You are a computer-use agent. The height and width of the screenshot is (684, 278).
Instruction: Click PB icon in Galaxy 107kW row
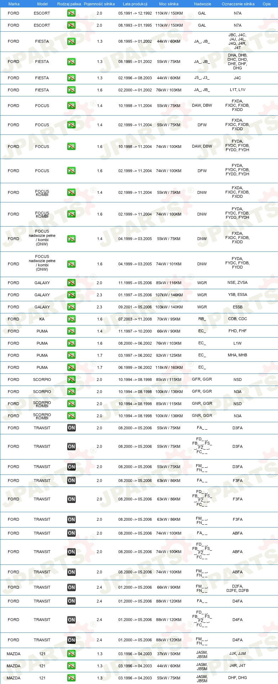(71, 295)
